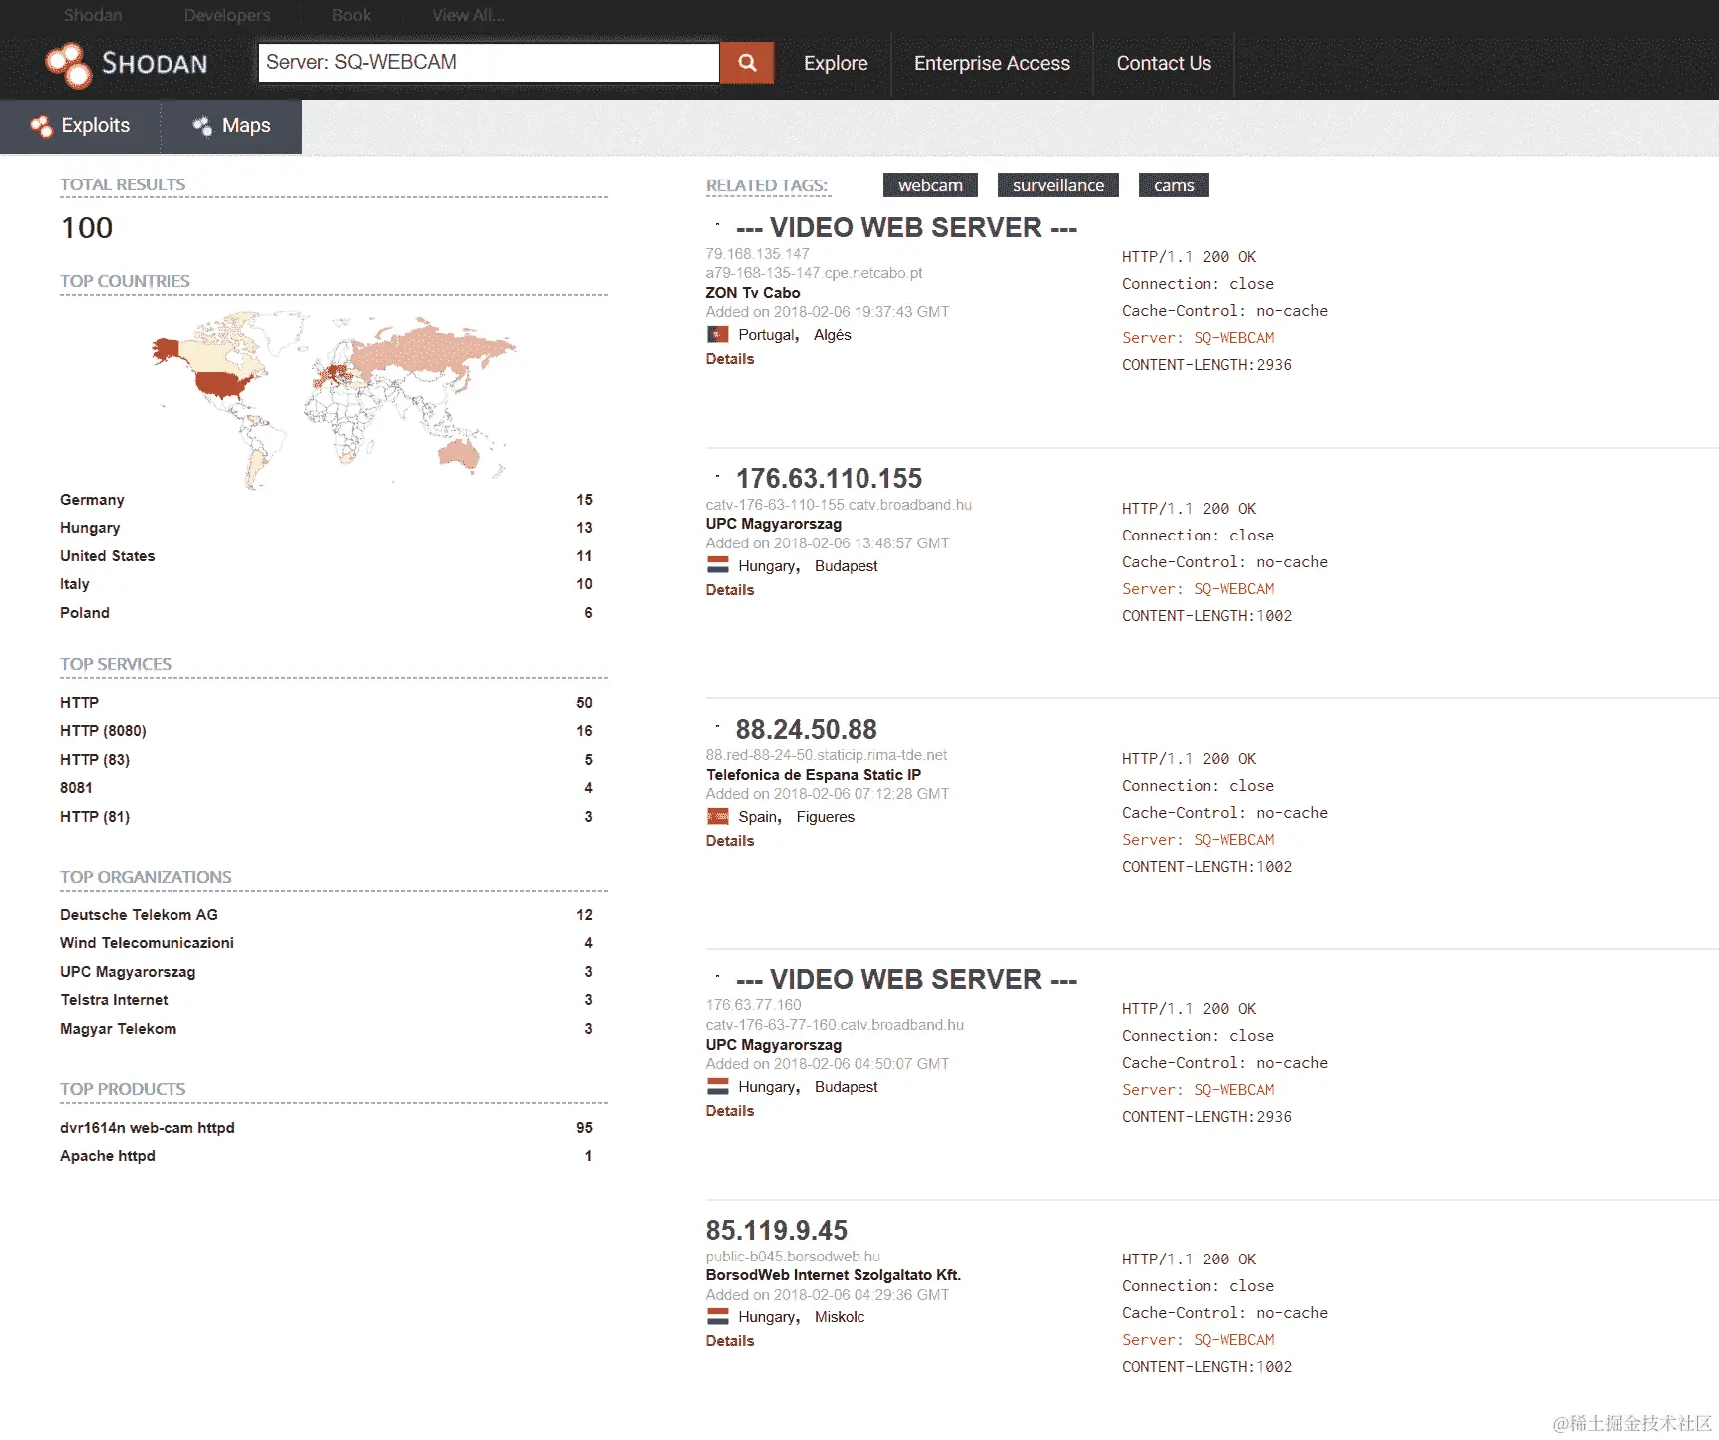Click UPC Magyarorszag under 176.63.110.155
The image size is (1719, 1440).
(x=774, y=524)
